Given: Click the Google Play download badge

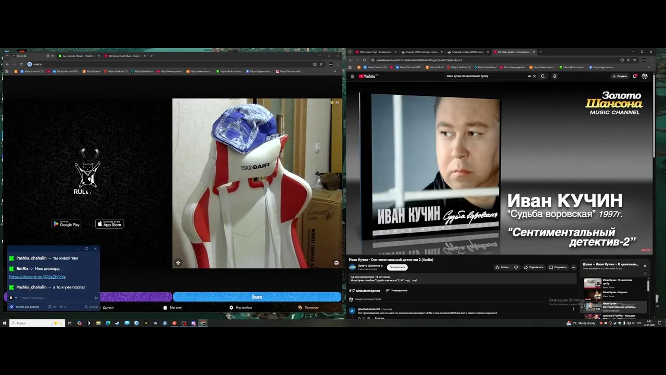Looking at the screenshot, I should click(x=66, y=224).
